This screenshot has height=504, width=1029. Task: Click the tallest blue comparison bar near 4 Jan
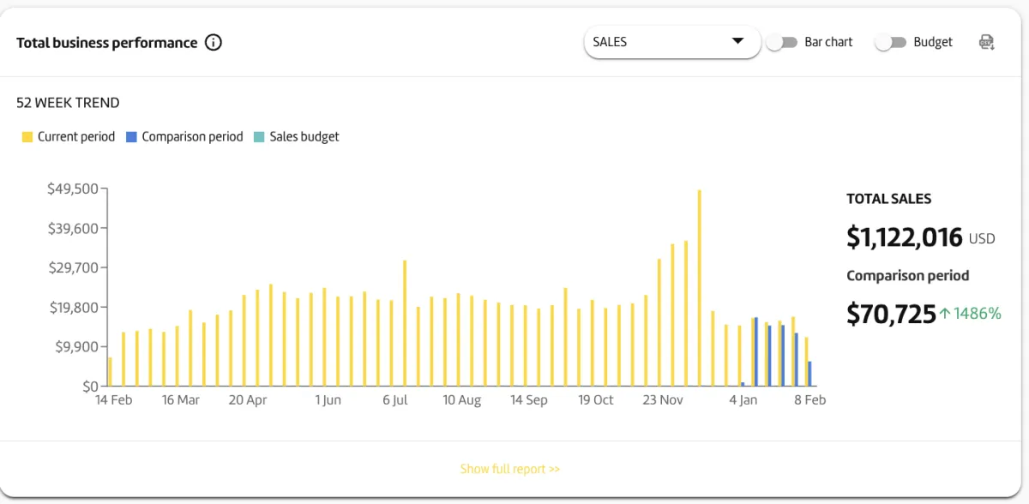pos(756,351)
